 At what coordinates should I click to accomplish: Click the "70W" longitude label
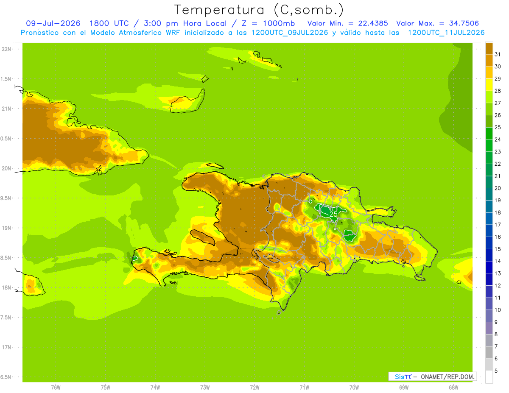coord(354,387)
